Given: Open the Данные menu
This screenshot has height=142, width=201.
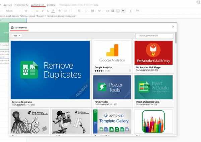Looking at the screenshot, I should pyautogui.click(x=8, y=5).
